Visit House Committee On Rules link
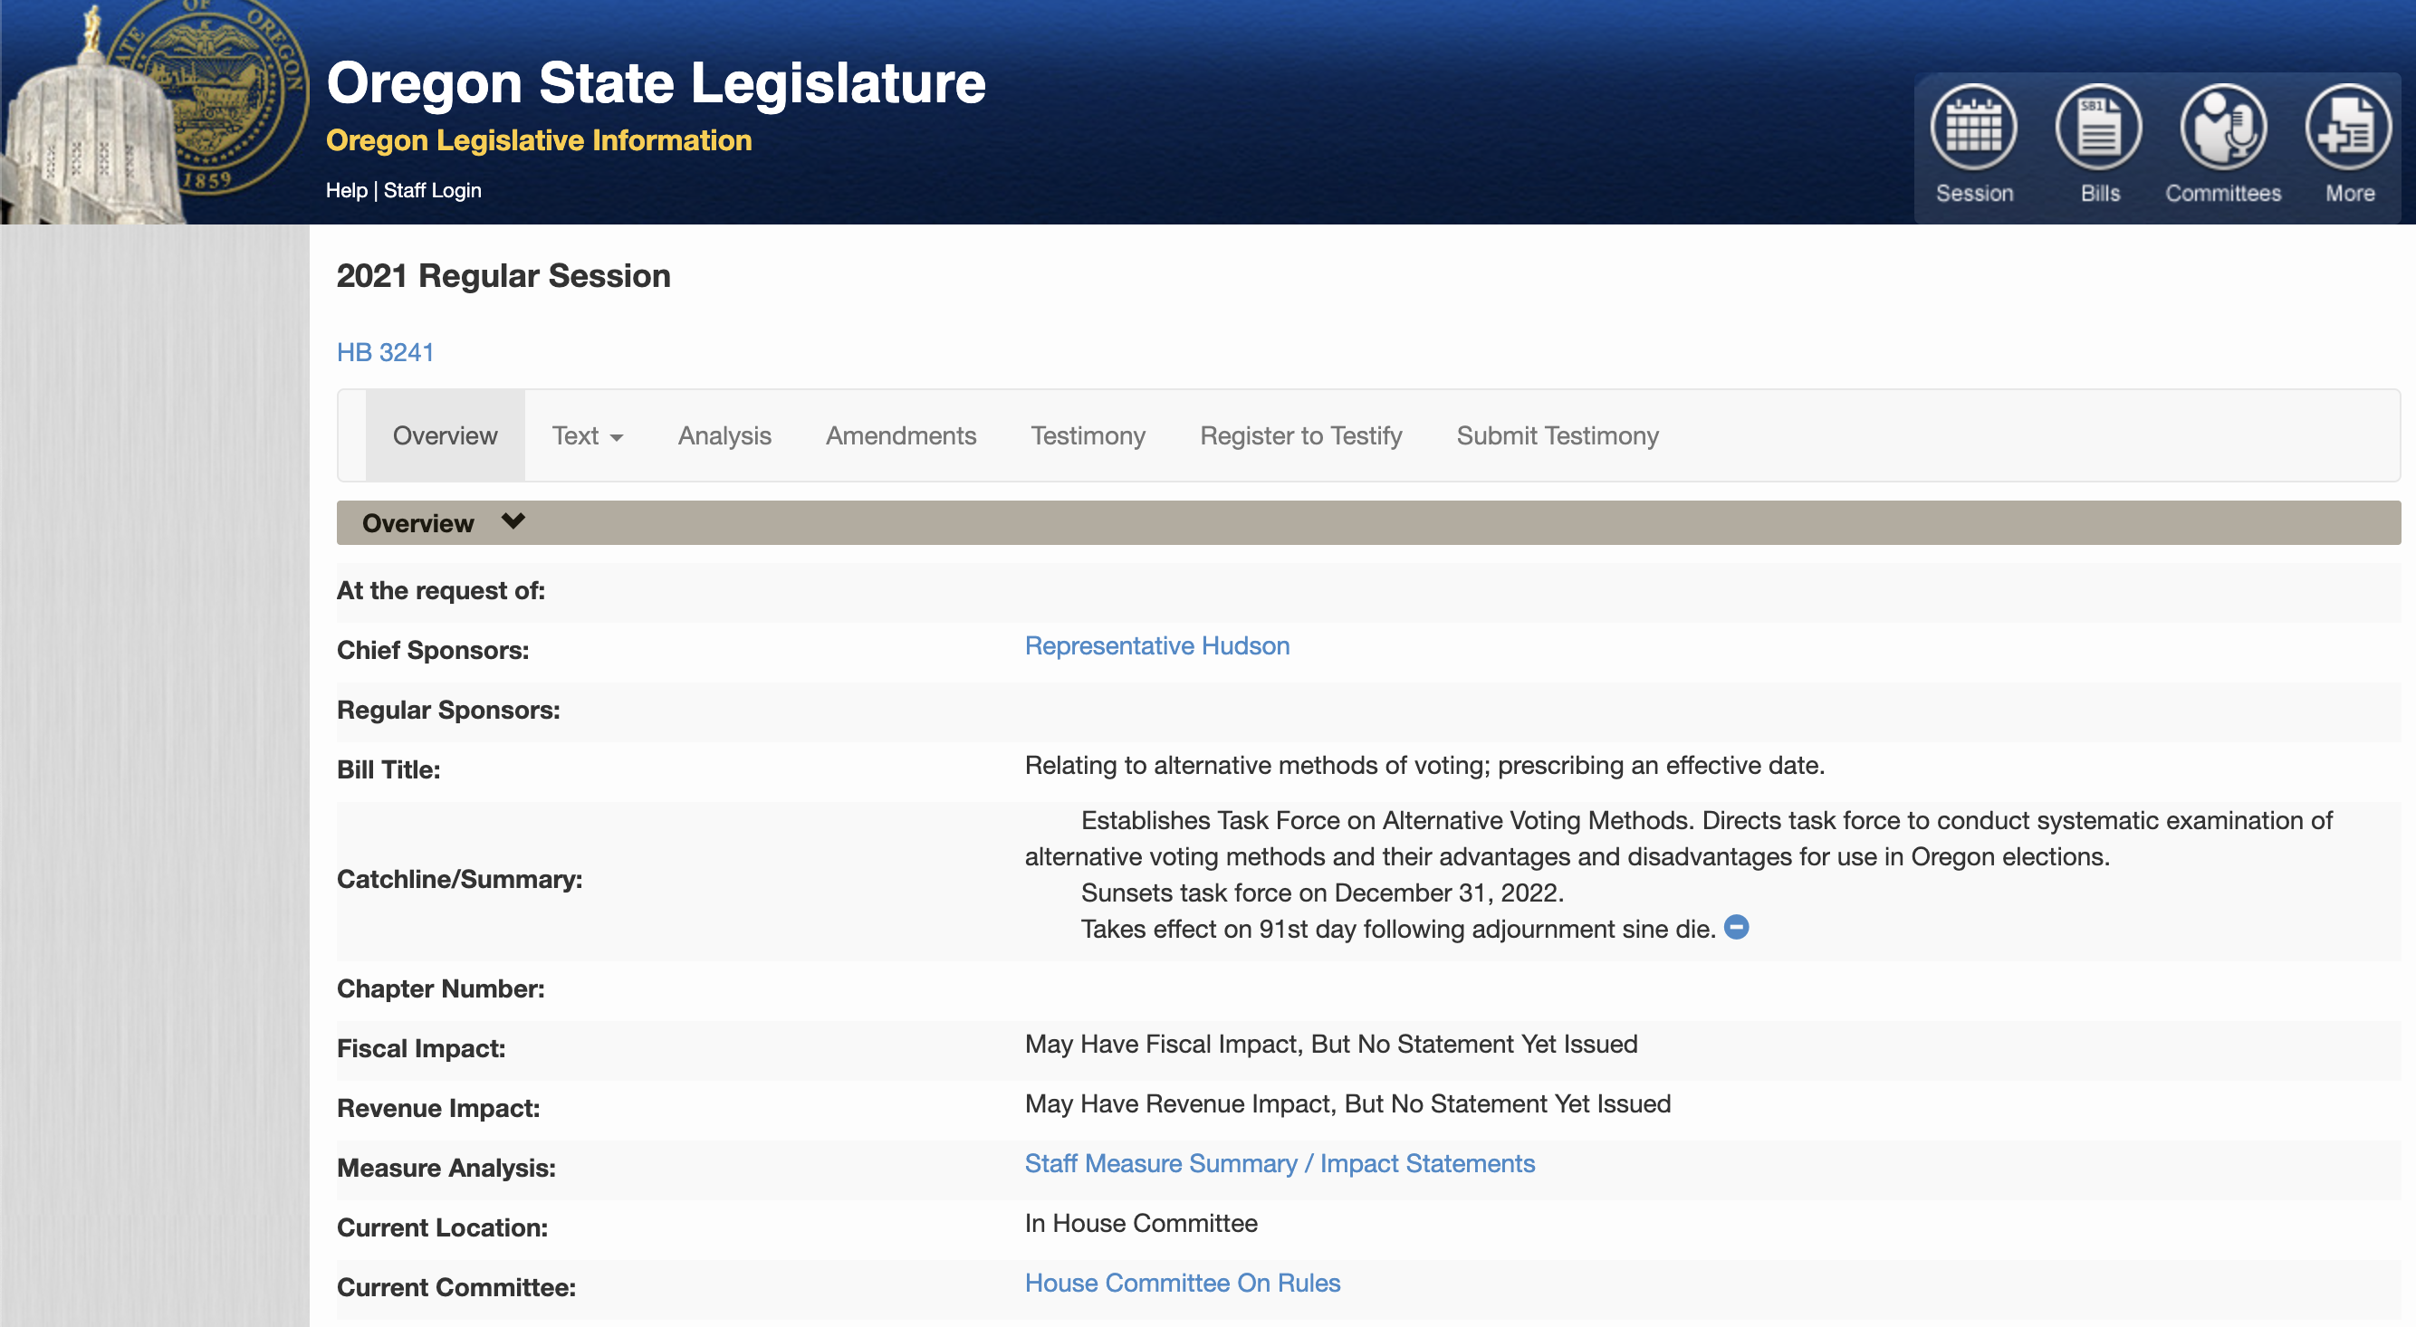 point(1182,1283)
